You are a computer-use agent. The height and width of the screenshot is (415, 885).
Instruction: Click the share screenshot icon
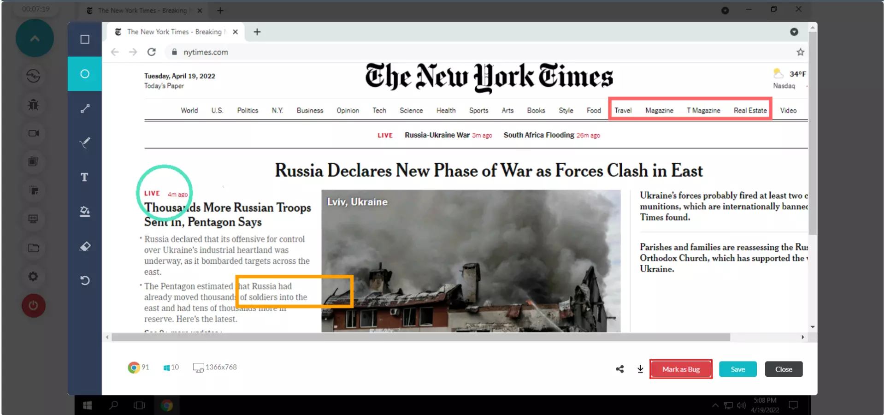click(x=619, y=369)
